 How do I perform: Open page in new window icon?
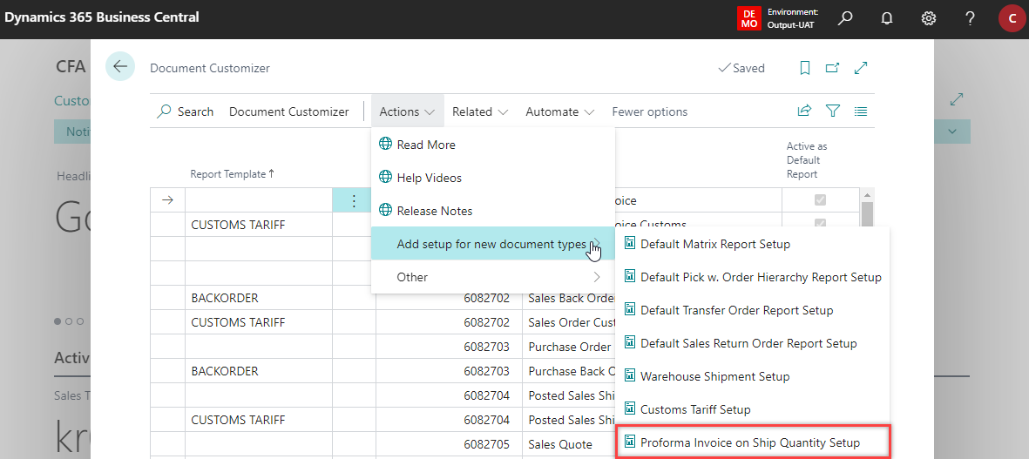click(832, 68)
